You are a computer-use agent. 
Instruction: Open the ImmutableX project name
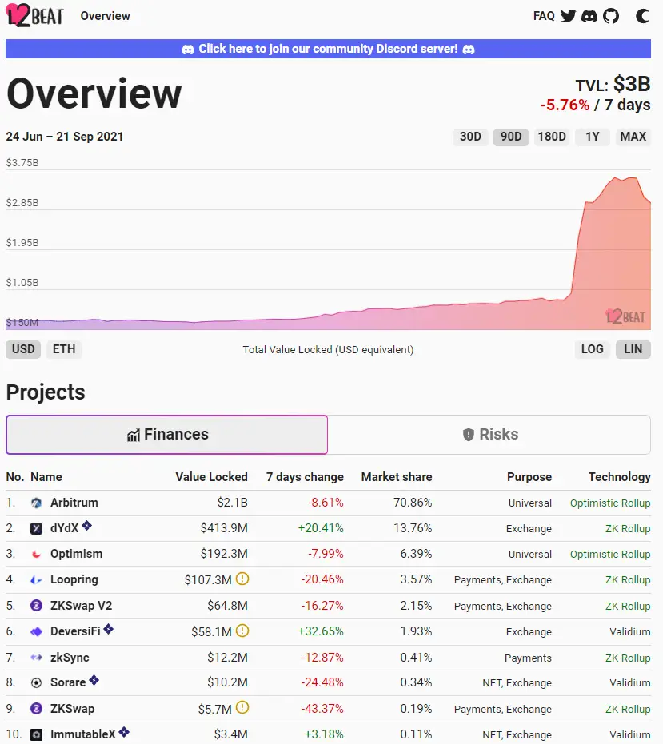[83, 734]
